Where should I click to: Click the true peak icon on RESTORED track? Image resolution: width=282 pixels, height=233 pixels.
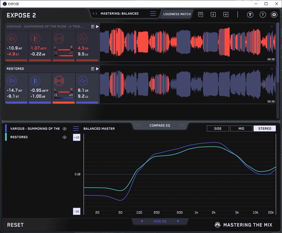tap(35, 81)
